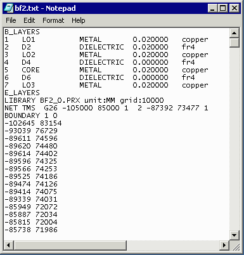Click the LO3 layer name
This screenshot has width=244, height=255.
pyautogui.click(x=29, y=85)
